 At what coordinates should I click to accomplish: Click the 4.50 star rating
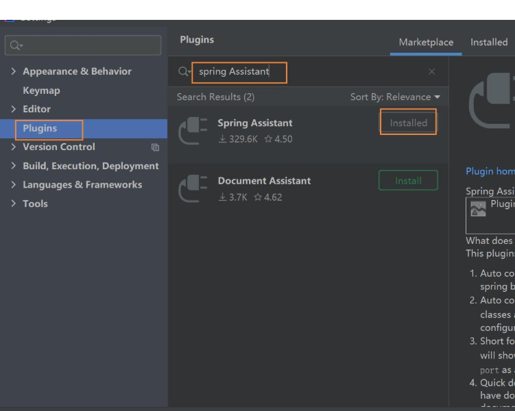(x=278, y=139)
